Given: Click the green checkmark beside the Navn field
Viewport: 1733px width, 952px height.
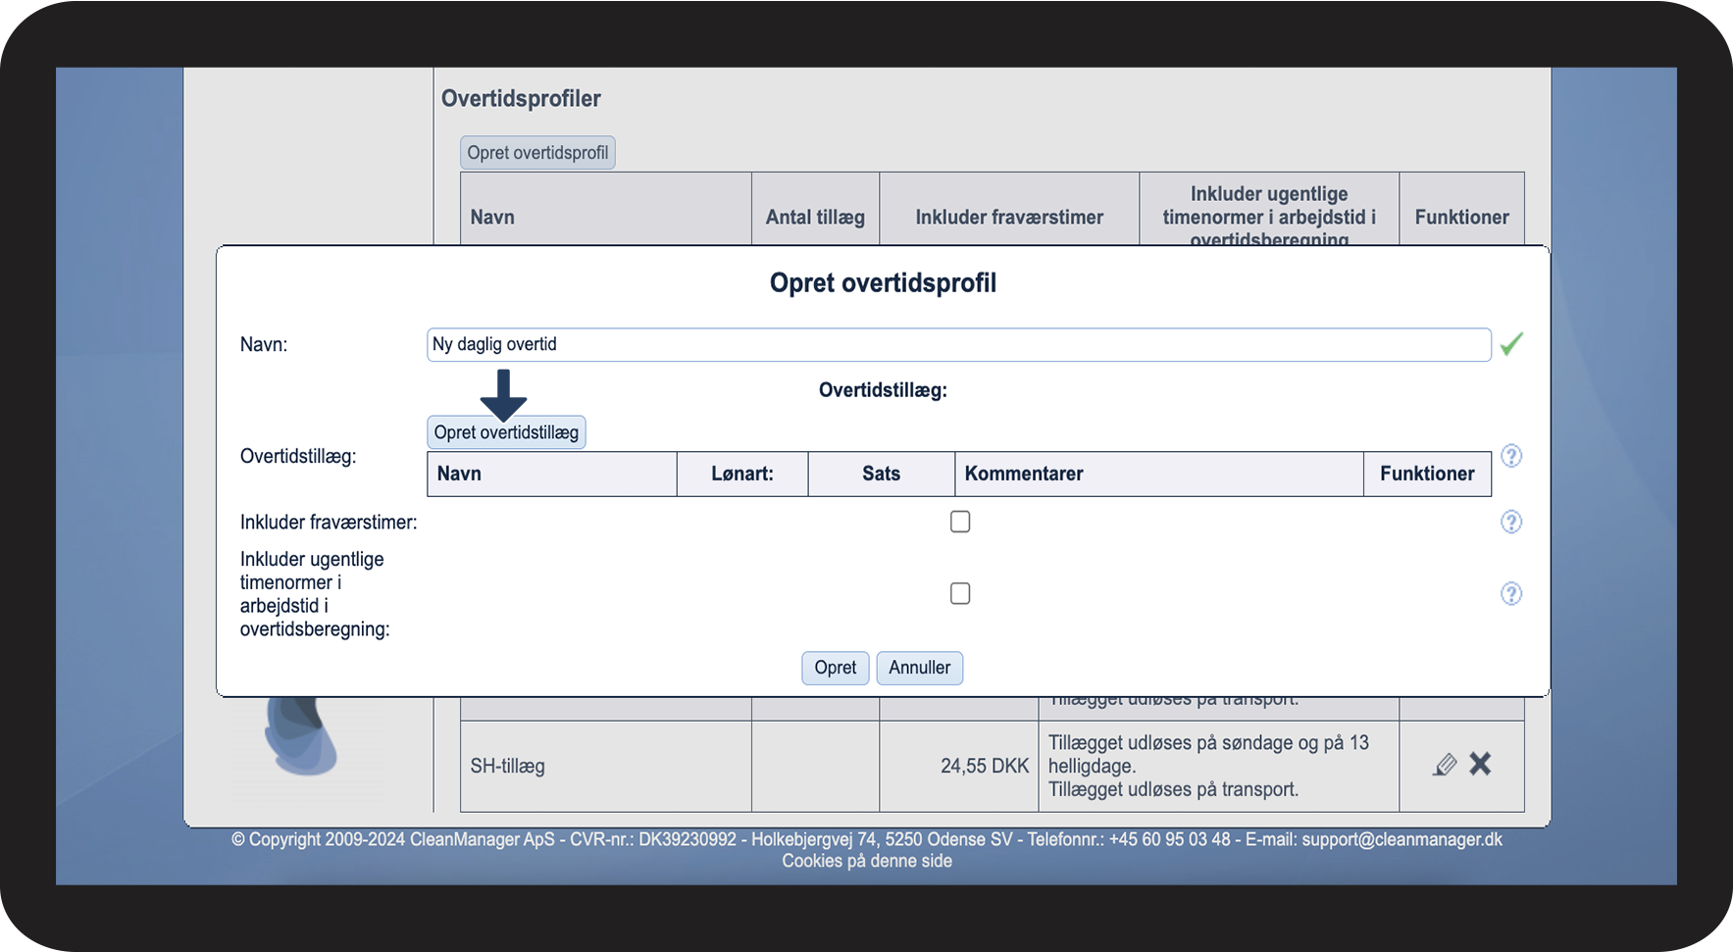Looking at the screenshot, I should tap(1511, 344).
